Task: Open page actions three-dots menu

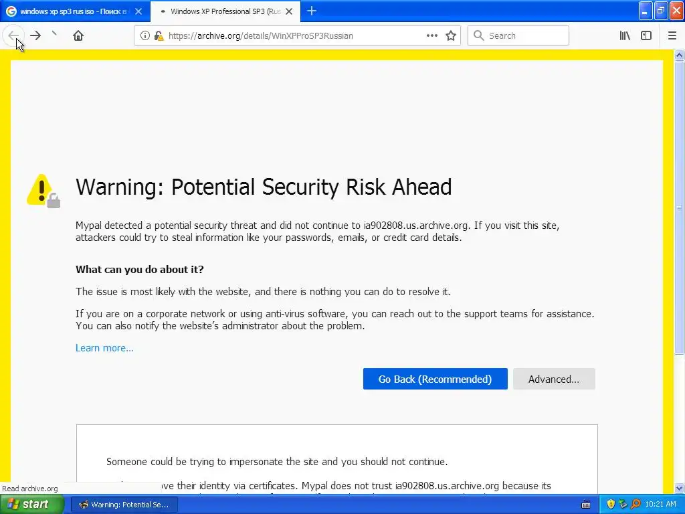Action: pos(432,35)
